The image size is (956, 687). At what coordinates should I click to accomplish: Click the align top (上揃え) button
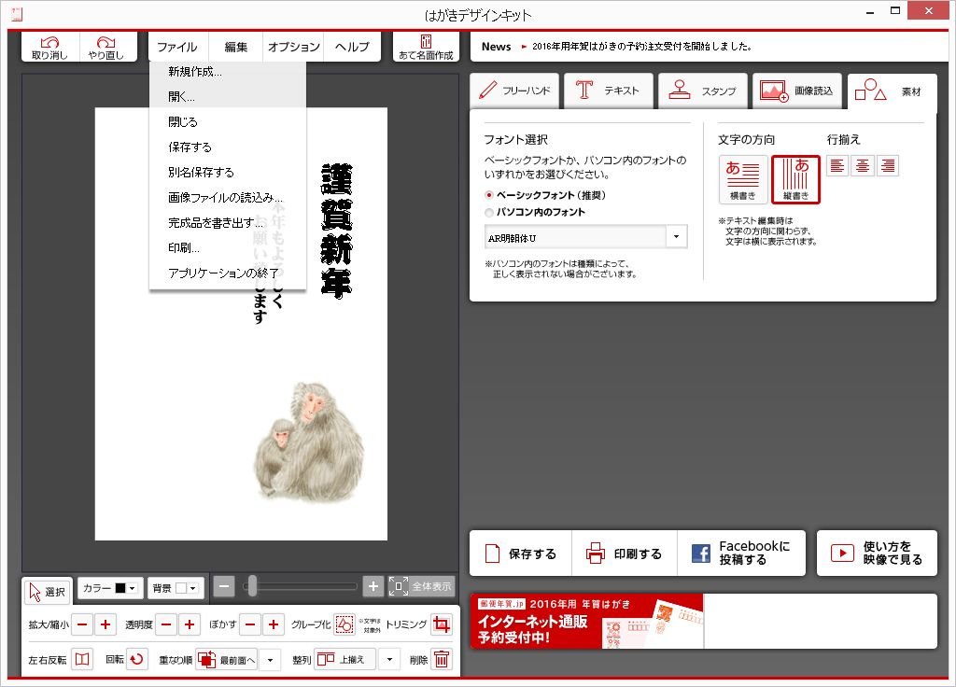pos(345,660)
